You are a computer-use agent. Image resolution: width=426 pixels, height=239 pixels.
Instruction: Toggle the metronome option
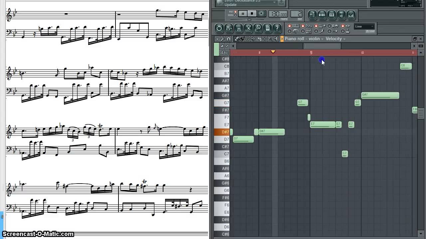[x=290, y=31]
